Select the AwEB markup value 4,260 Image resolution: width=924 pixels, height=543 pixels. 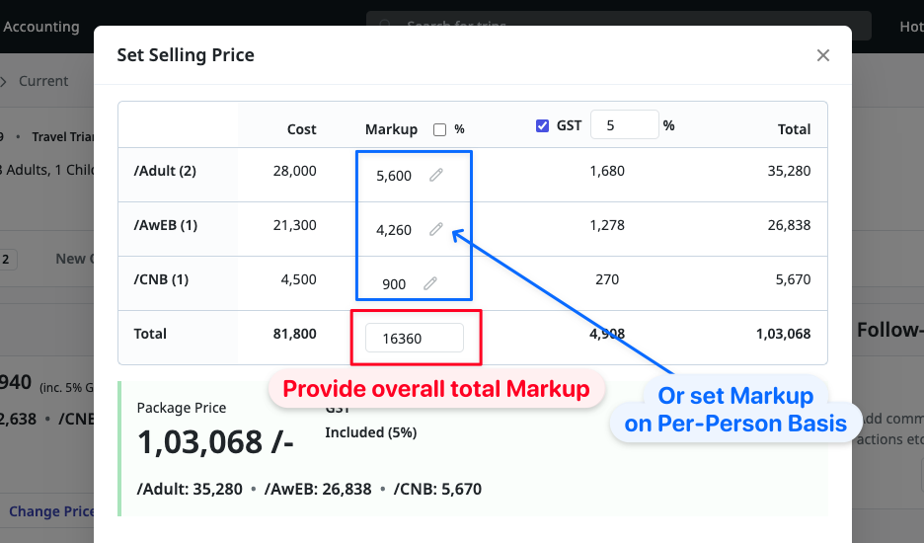394,230
